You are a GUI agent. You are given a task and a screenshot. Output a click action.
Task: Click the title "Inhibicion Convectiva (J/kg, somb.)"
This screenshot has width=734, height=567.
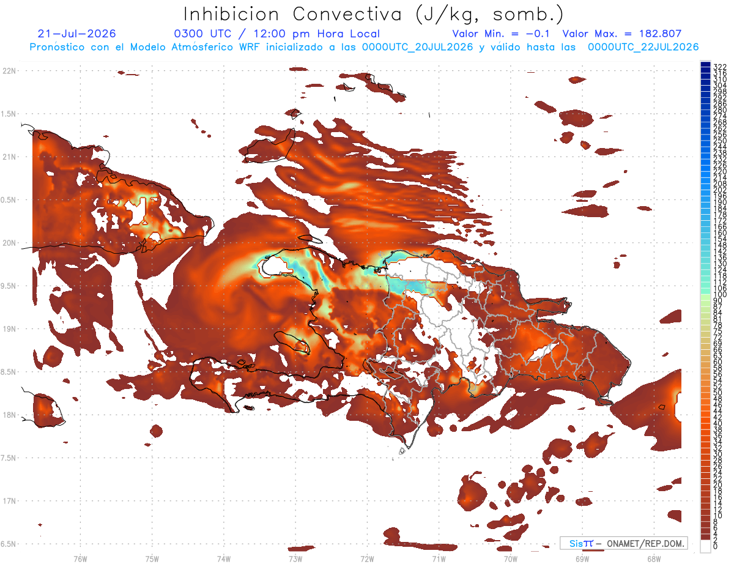(374, 14)
